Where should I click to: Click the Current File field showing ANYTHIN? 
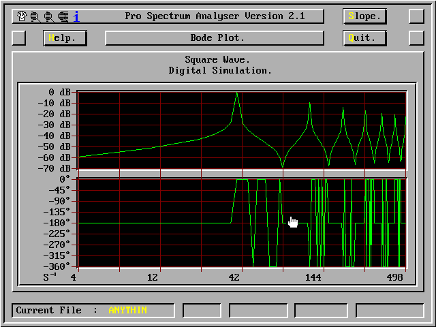[93, 311]
